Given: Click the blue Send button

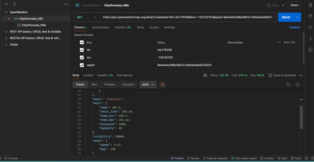Looking at the screenshot, I should (x=286, y=17).
